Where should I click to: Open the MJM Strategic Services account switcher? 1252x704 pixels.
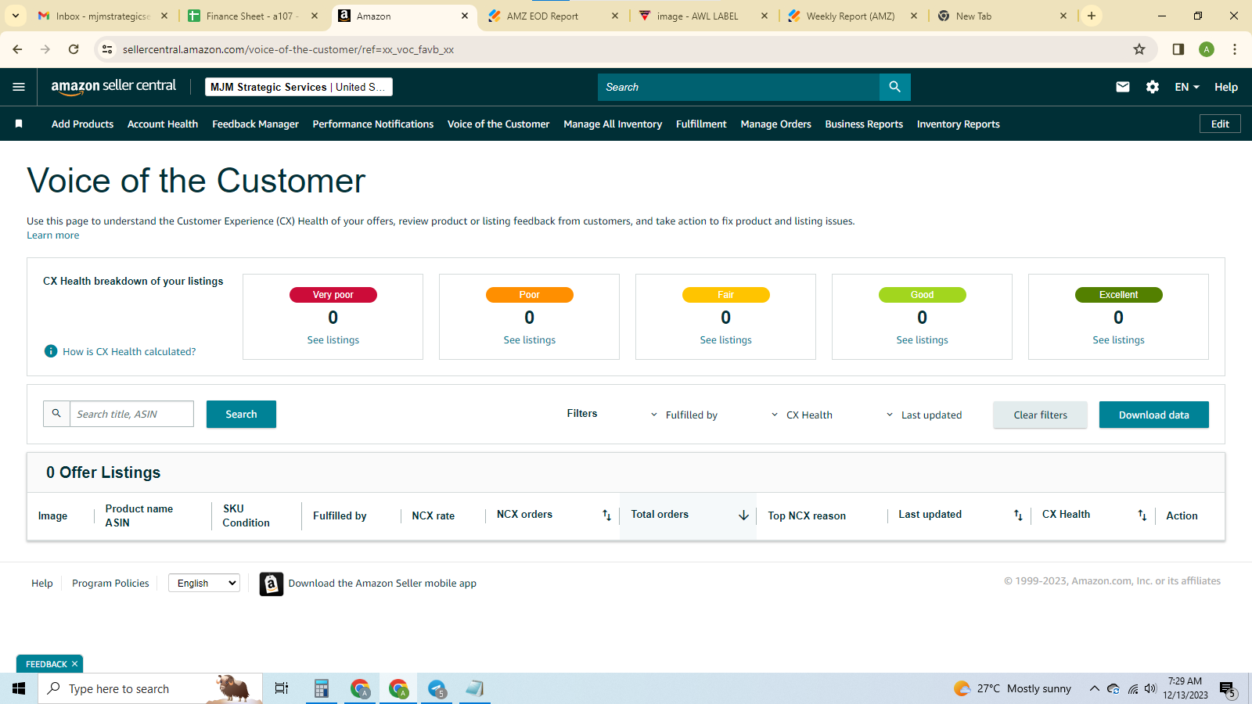point(299,87)
